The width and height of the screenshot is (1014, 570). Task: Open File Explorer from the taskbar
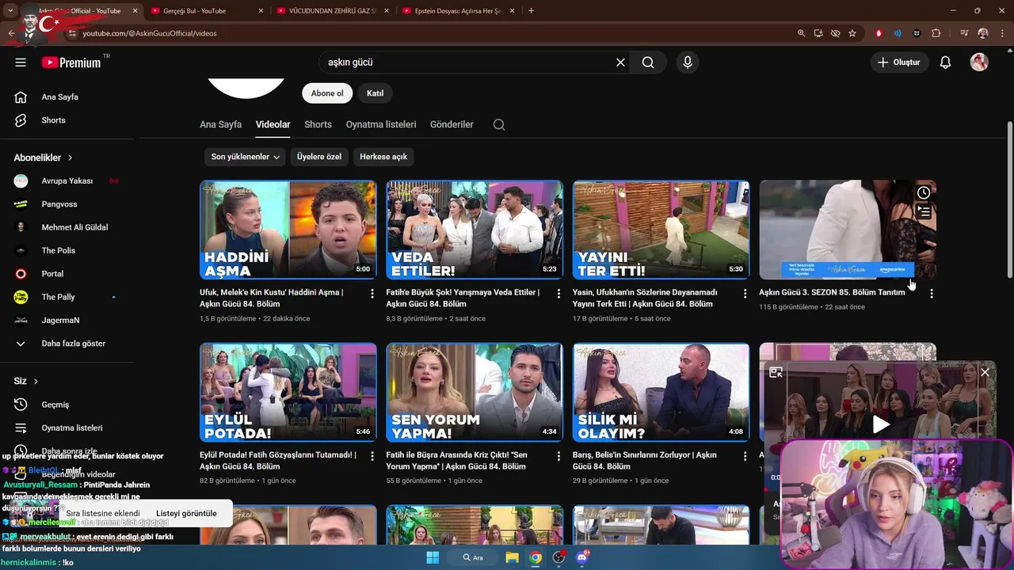[x=512, y=557]
